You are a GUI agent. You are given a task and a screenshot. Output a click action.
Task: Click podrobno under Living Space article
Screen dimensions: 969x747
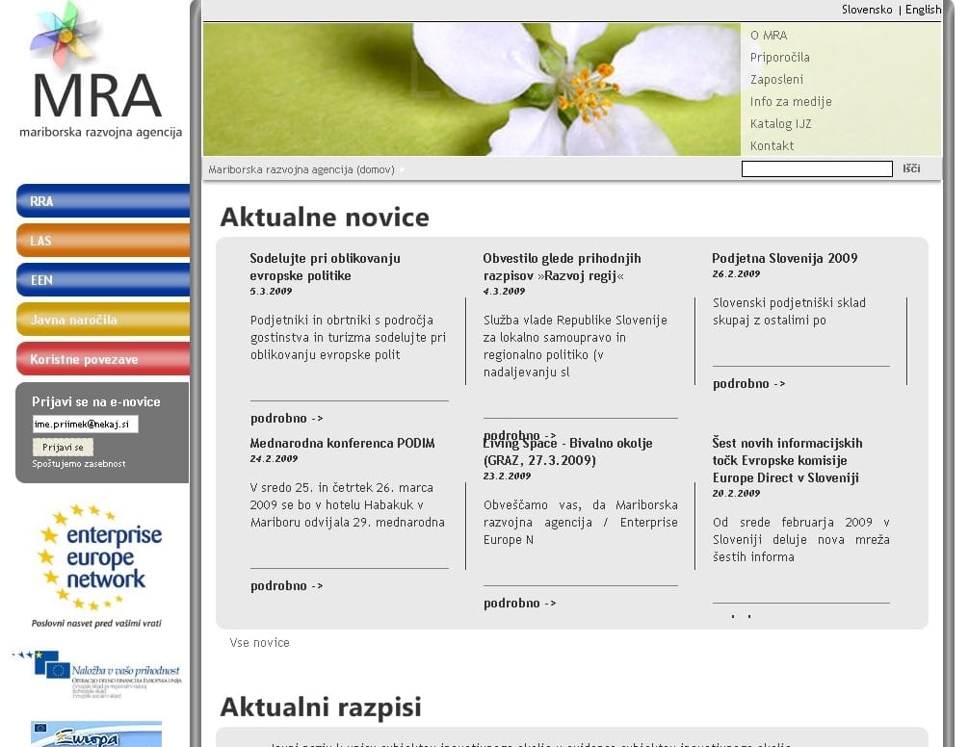520,604
